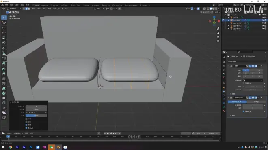268x150 pixels.
Task: Select the Move tool
Action: pos(4,28)
